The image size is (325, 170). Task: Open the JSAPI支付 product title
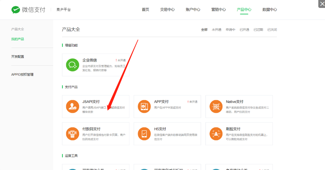[91, 102]
